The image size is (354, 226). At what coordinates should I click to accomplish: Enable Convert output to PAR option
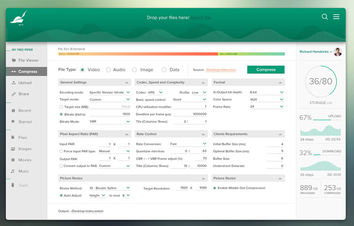(x=61, y=166)
